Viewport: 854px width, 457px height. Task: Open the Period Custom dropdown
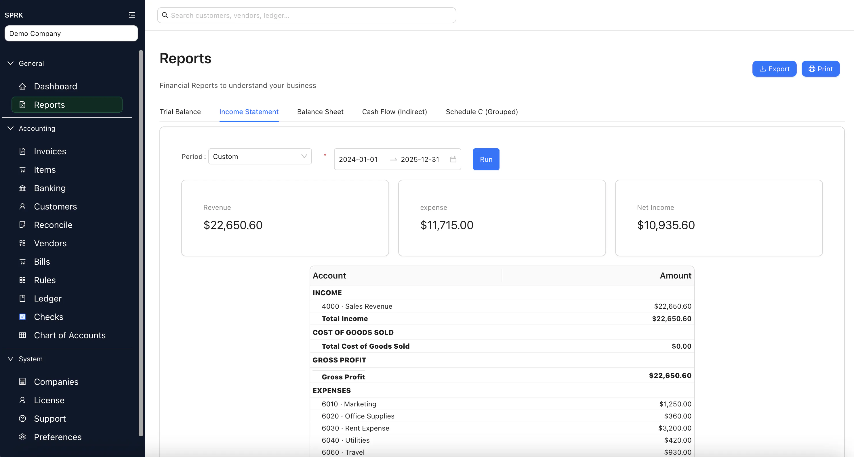(260, 156)
